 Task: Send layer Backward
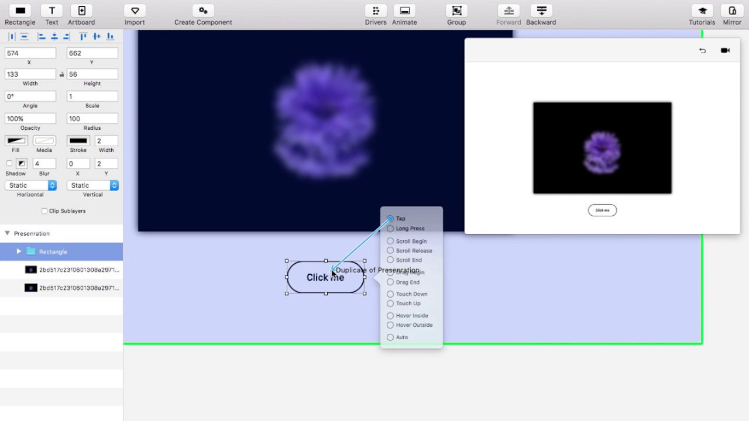pyautogui.click(x=541, y=11)
